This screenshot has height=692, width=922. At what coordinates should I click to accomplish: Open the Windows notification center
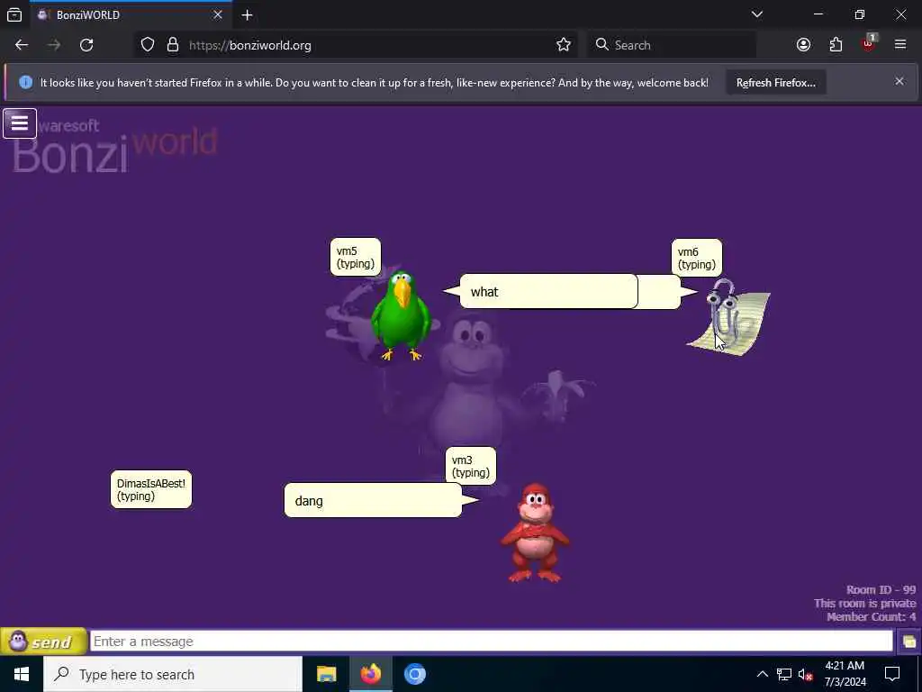point(892,674)
